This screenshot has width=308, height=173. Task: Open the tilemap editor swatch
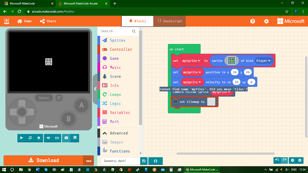tap(211, 102)
